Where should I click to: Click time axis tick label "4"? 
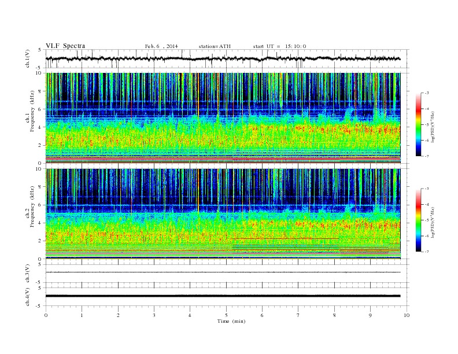pyautogui.click(x=190, y=315)
